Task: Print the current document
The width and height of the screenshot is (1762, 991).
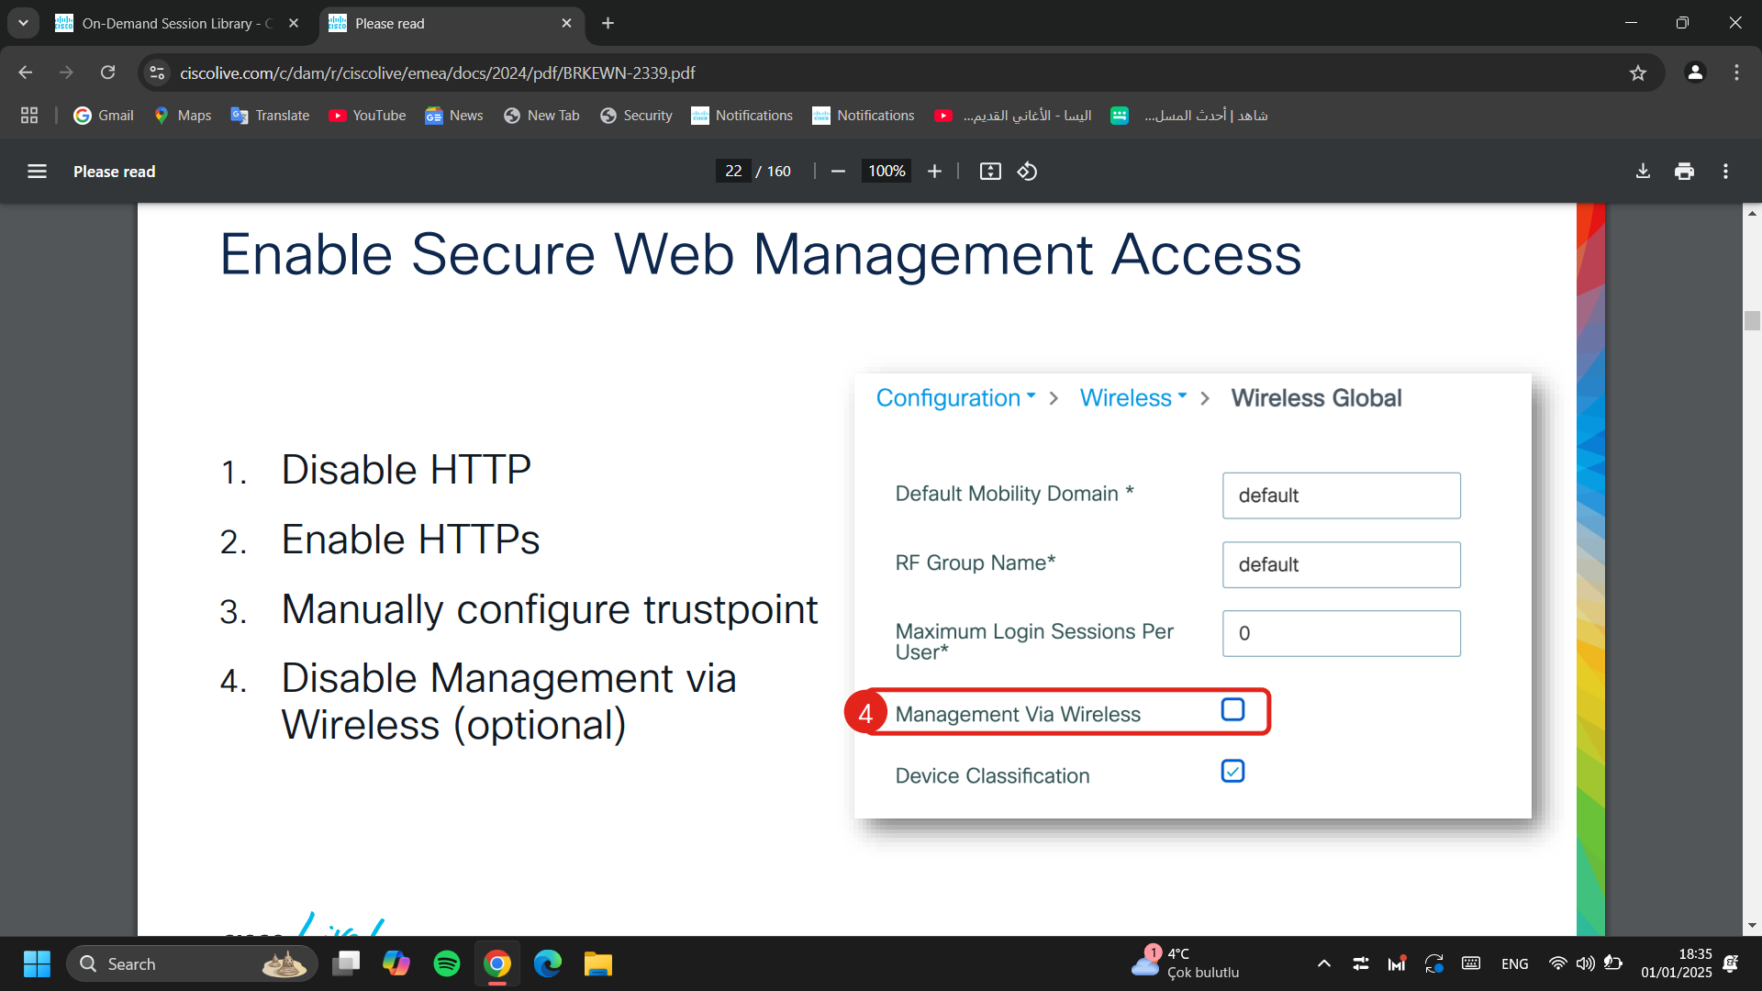Action: tap(1684, 171)
